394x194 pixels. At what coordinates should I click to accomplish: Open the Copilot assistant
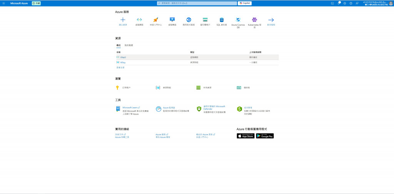244,3
